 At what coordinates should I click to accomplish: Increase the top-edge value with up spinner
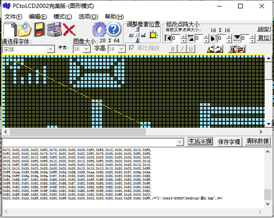pyautogui.click(x=206, y=36)
